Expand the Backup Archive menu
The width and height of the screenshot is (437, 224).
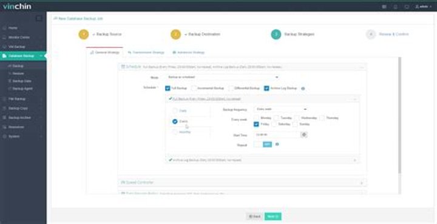point(23,118)
